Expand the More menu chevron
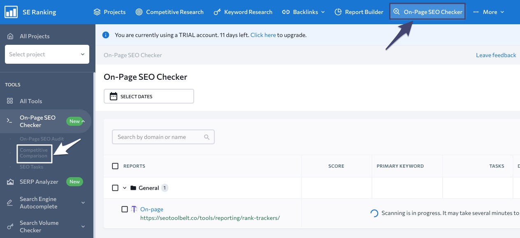The height and width of the screenshot is (238, 520). click(502, 12)
